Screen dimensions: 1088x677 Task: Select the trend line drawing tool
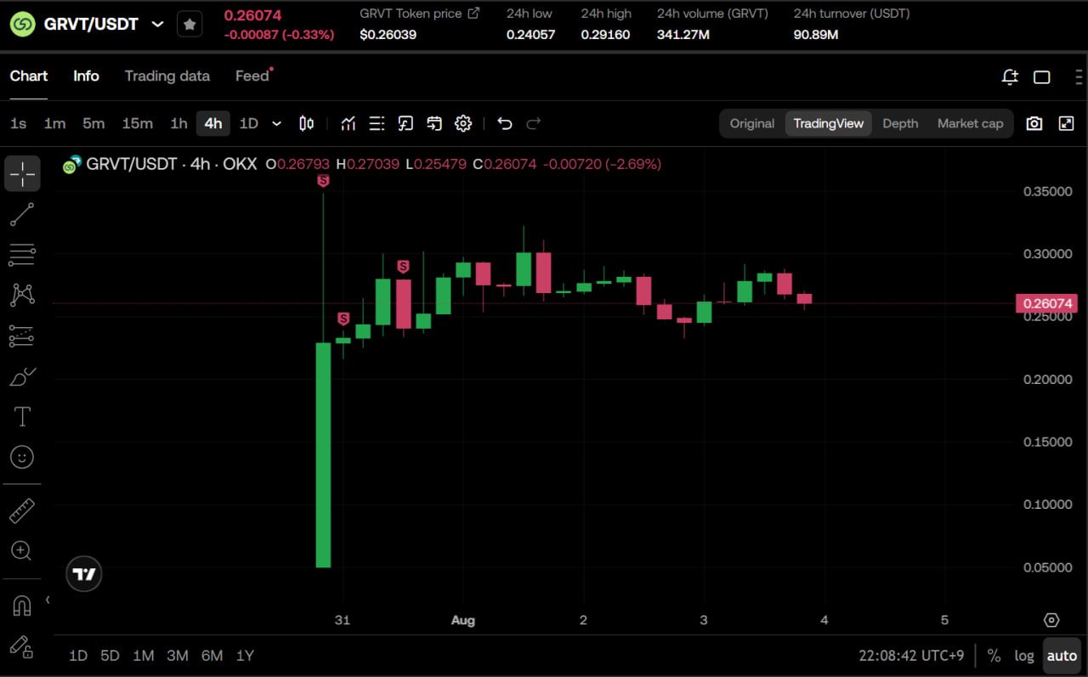point(22,214)
